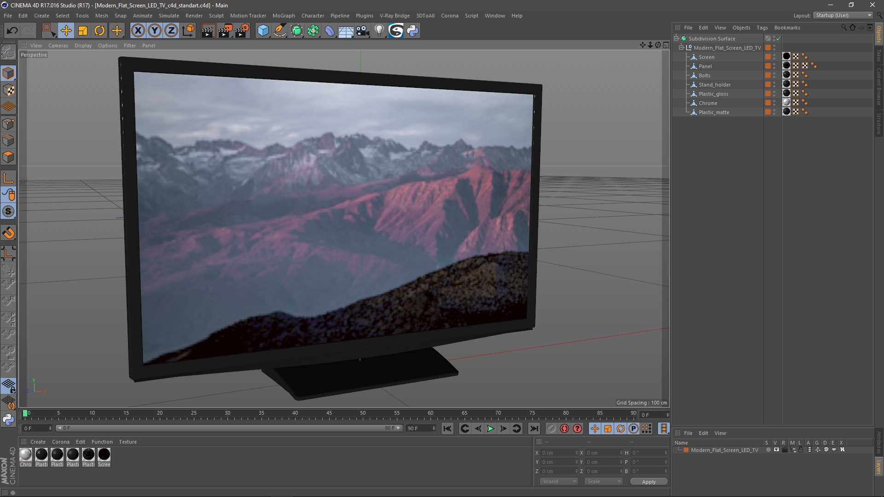
Task: Toggle X axis lock
Action: (138, 31)
